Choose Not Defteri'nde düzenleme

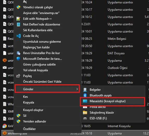[42, 24]
